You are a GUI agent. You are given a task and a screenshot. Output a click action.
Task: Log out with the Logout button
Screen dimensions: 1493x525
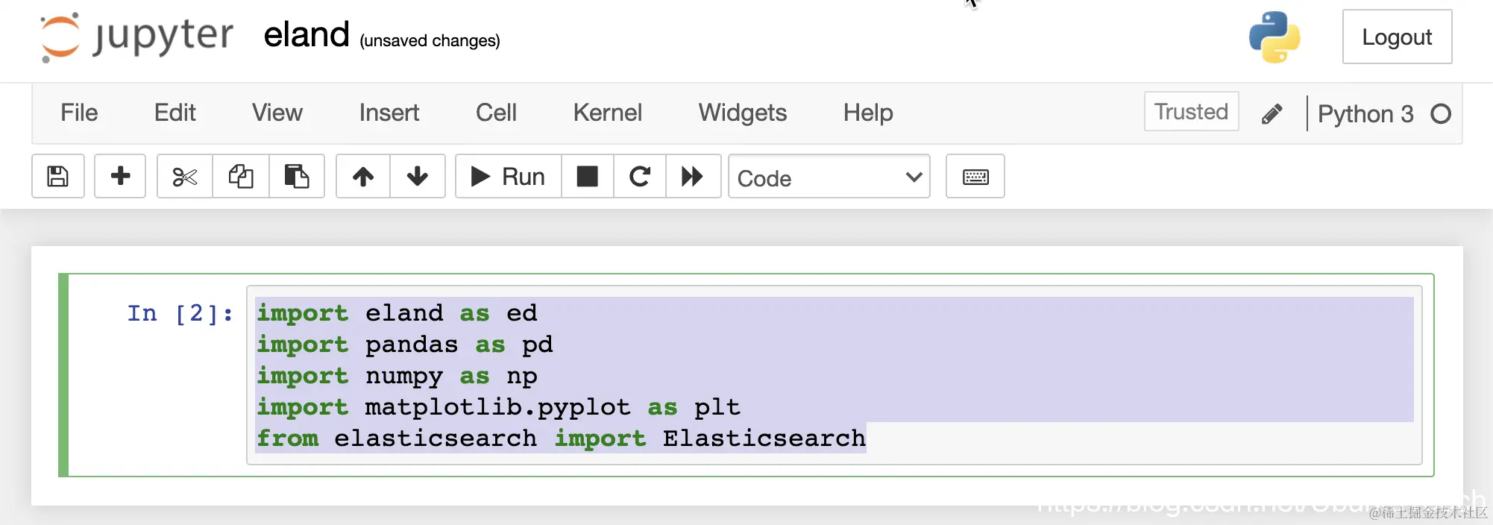(1397, 37)
